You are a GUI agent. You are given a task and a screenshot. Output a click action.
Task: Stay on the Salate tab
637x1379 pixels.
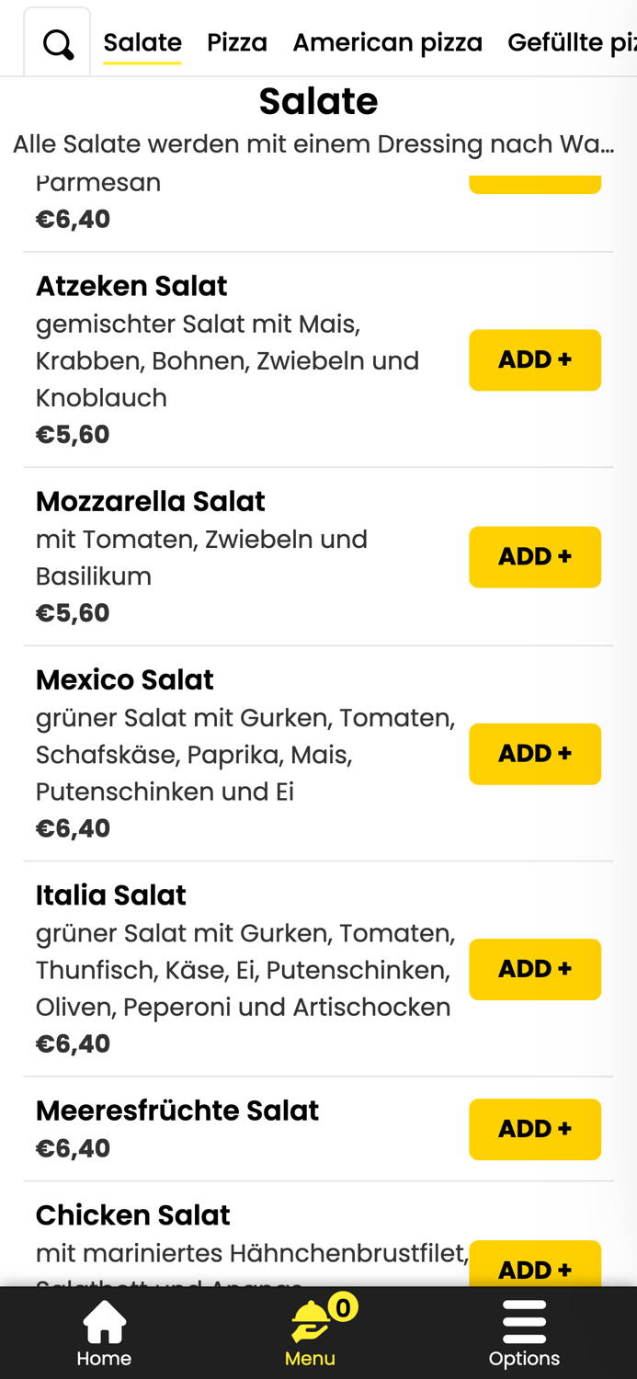coord(142,41)
